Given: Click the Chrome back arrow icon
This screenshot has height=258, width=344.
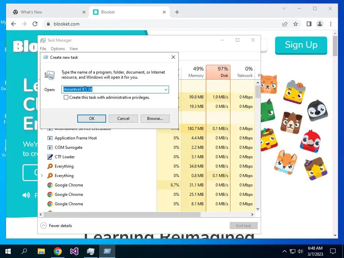Looking at the screenshot, I should click(13, 24).
